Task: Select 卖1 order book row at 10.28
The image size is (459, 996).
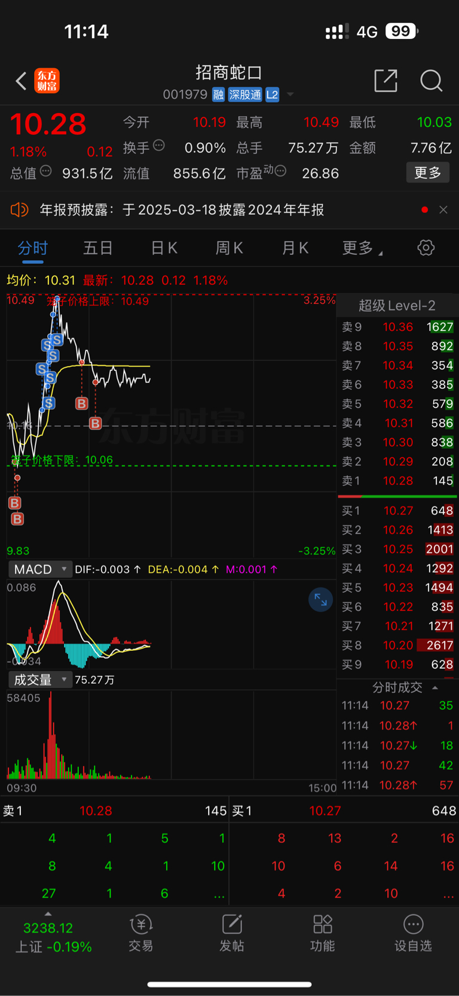Action: [x=397, y=480]
